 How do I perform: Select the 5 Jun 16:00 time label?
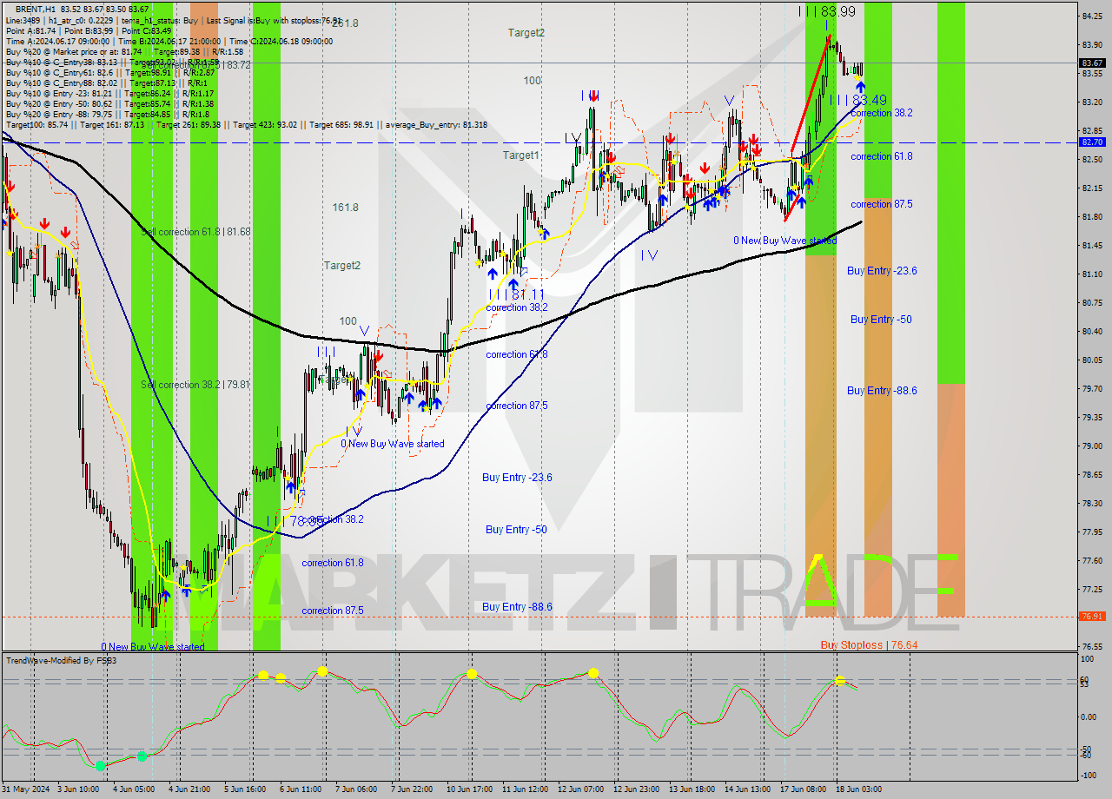coord(246,789)
